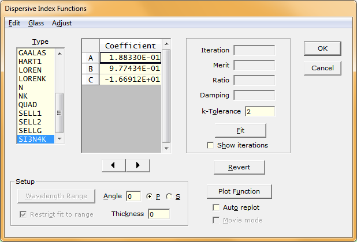Viewport: 357px width, 242px height.
Task: Click the Coefficient table up arrow
Action: tap(166, 44)
